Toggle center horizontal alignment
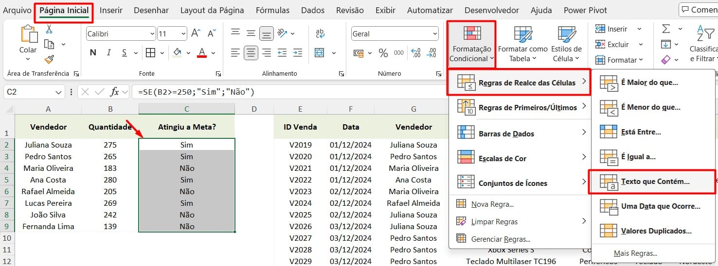718x266 pixels. [x=251, y=52]
